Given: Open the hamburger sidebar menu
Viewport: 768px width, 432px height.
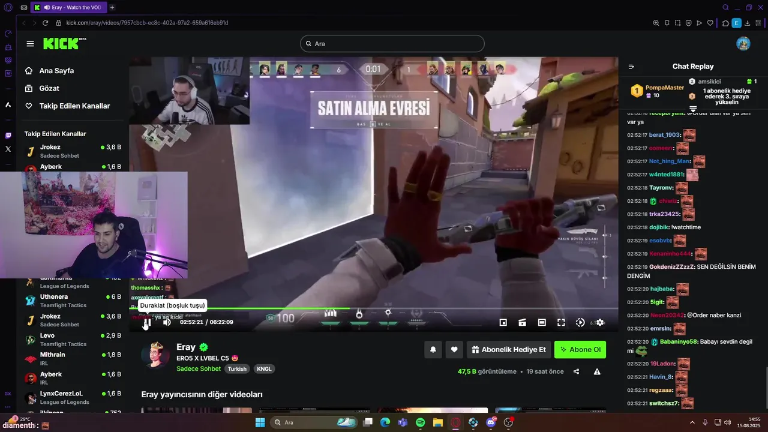Looking at the screenshot, I should click(30, 44).
